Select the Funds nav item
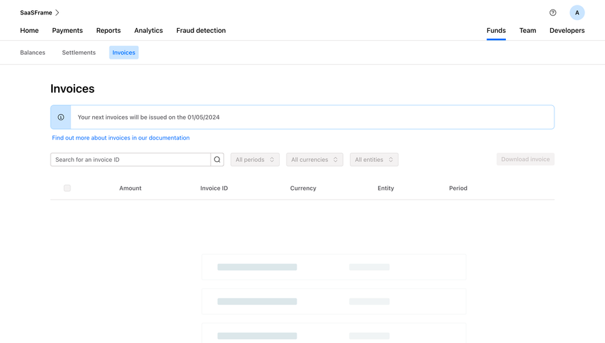605x343 pixels. (x=496, y=31)
